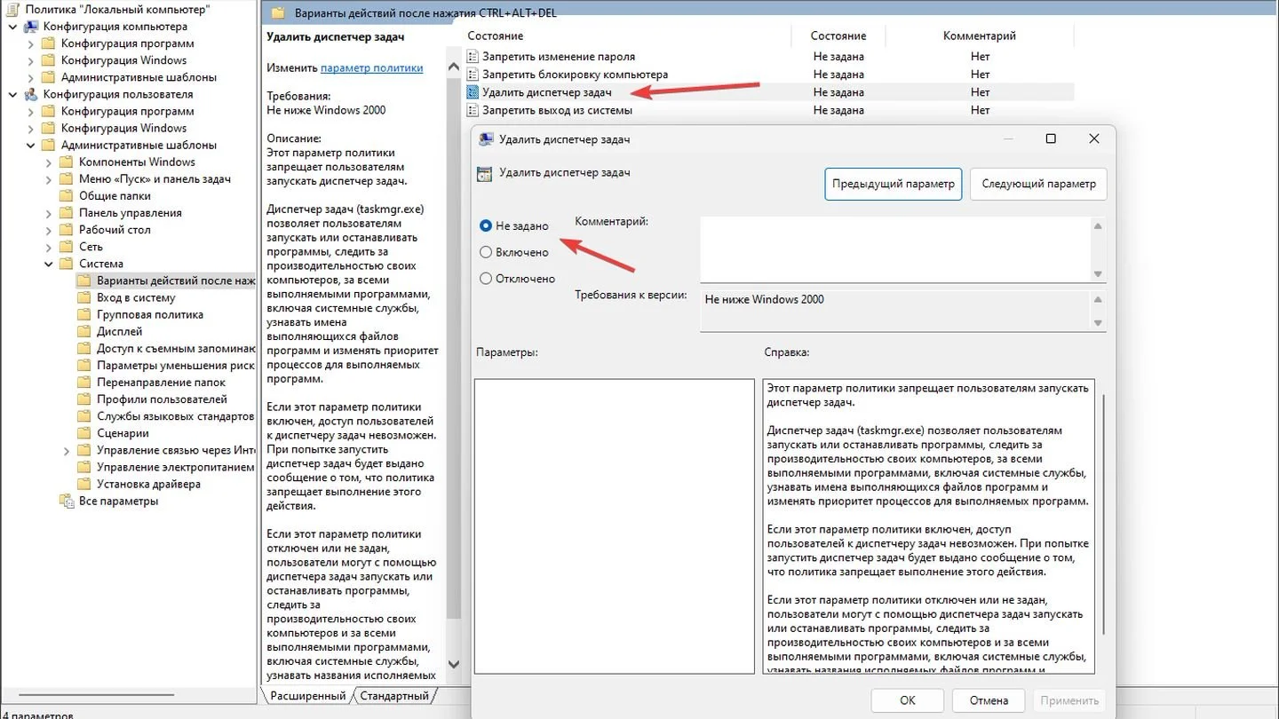Click the policy icon beside "Запретить изменение пароля"

473,56
